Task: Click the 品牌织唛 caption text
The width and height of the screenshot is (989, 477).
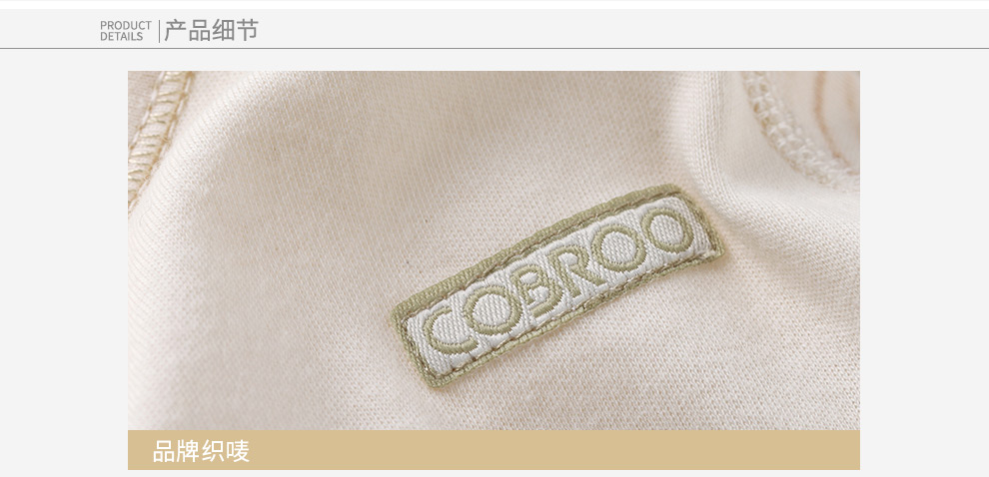Action: tap(201, 451)
